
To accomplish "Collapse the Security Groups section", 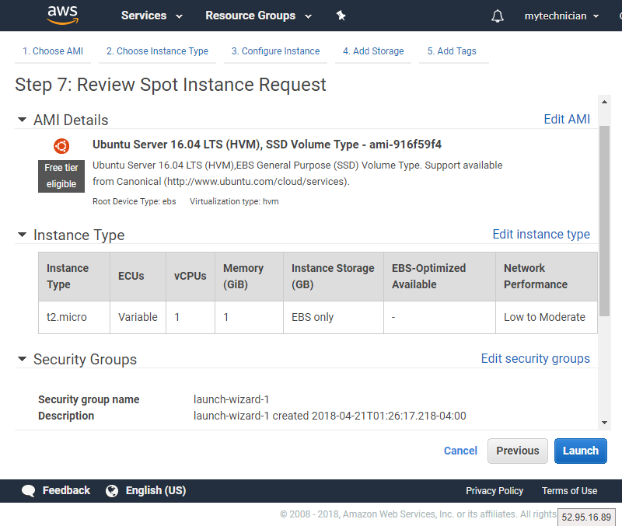I will point(22,359).
